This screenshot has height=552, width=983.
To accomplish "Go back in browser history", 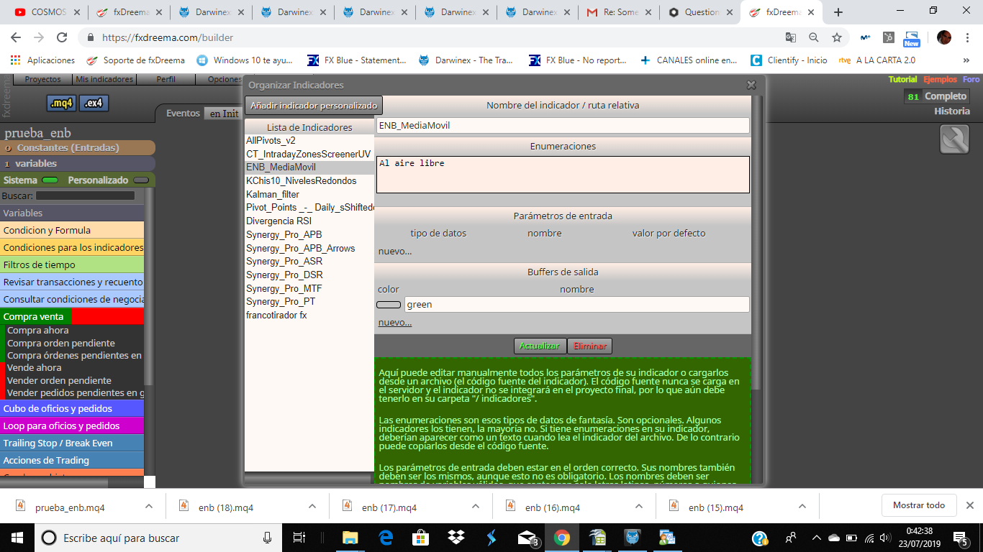I will [x=17, y=37].
